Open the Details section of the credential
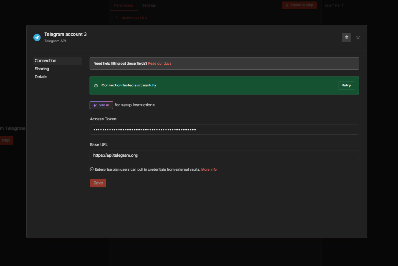 41,76
